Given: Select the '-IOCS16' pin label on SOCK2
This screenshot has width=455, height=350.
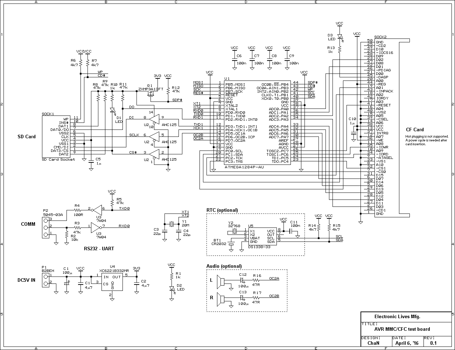Looking at the screenshot, I should pos(385,53).
